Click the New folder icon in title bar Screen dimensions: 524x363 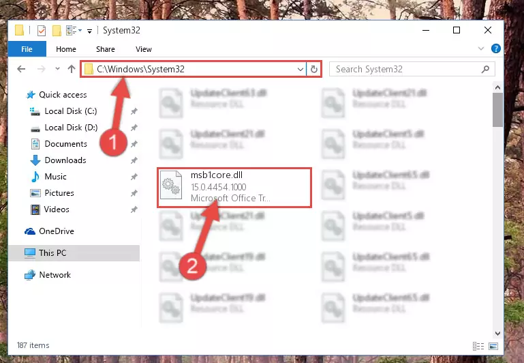pos(57,31)
